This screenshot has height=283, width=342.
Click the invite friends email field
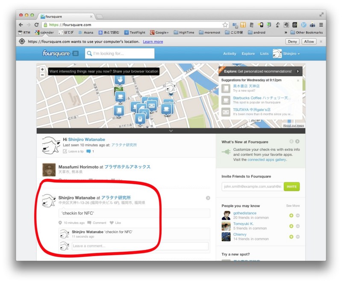(253, 187)
